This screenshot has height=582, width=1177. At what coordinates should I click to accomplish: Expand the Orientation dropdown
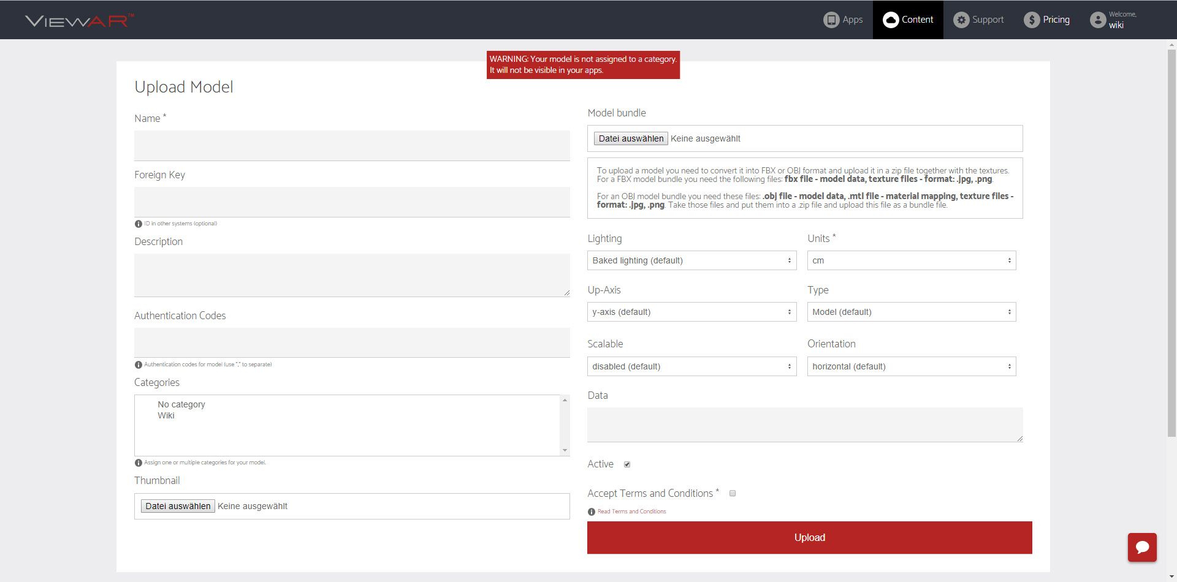(x=911, y=366)
